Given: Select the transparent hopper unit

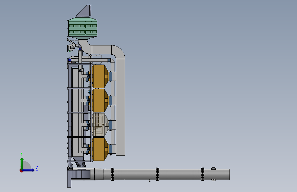Looking at the screenshot, I should [100, 125].
